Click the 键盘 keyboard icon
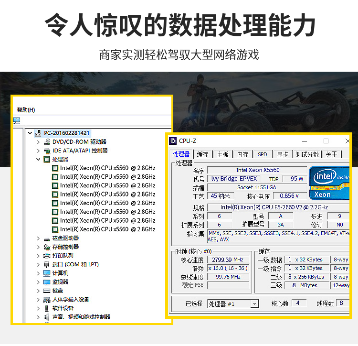358x346 pixels. click(47, 291)
